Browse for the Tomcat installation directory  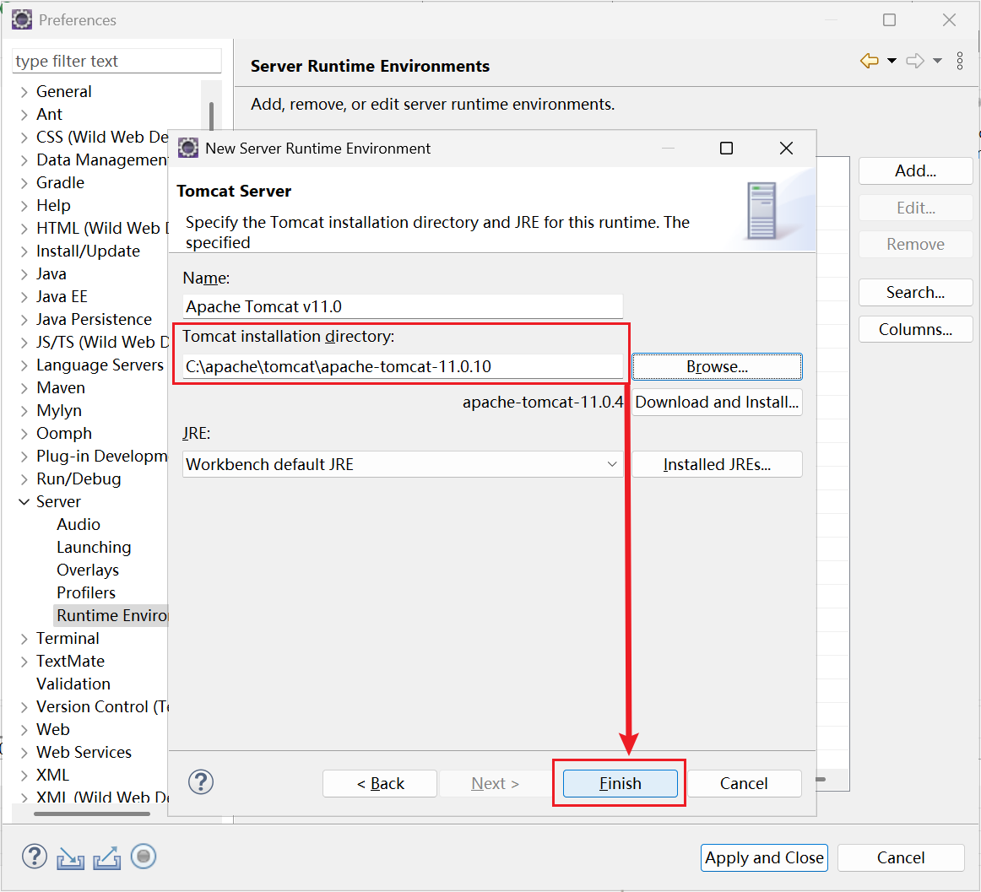point(717,366)
